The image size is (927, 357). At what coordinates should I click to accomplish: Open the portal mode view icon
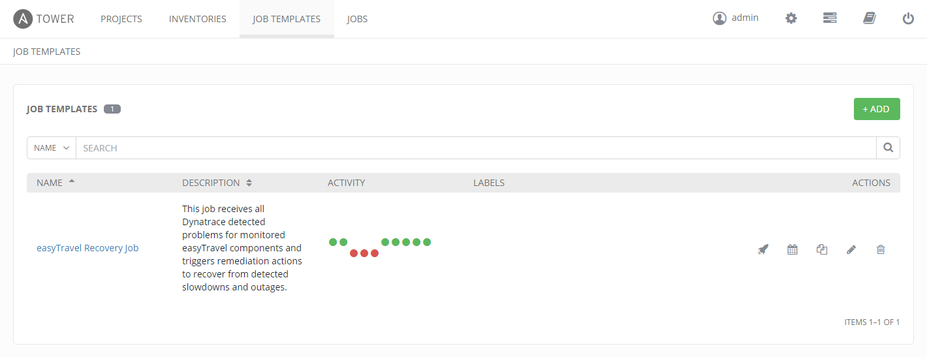(x=830, y=18)
